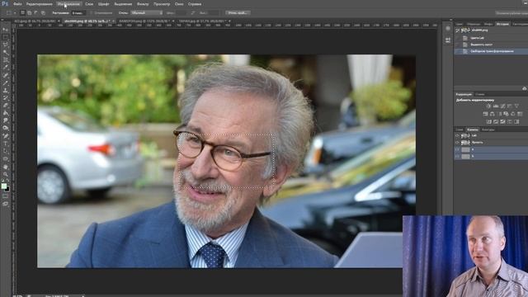Select the Brush tool
This screenshot has height=297, width=528.
pos(6,82)
